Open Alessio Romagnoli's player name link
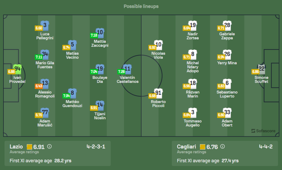 45,94
